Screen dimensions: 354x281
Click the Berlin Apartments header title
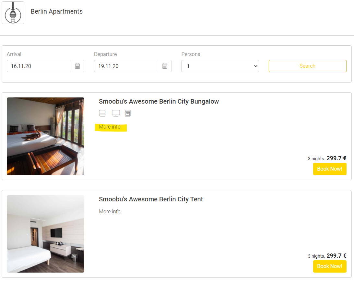[57, 12]
